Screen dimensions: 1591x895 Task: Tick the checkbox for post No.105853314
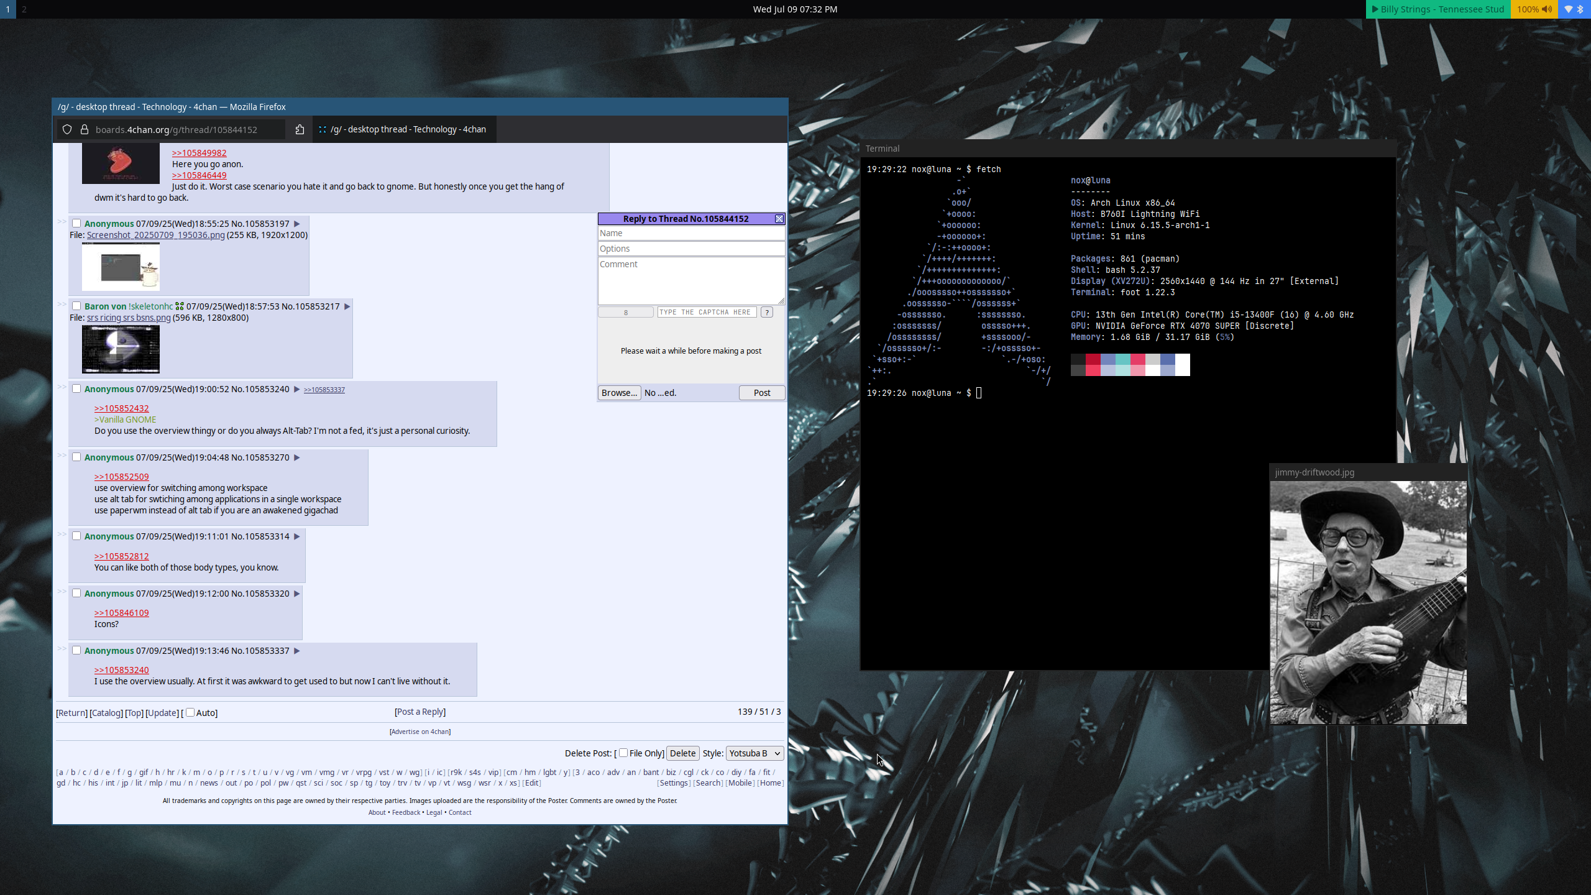[x=76, y=536]
